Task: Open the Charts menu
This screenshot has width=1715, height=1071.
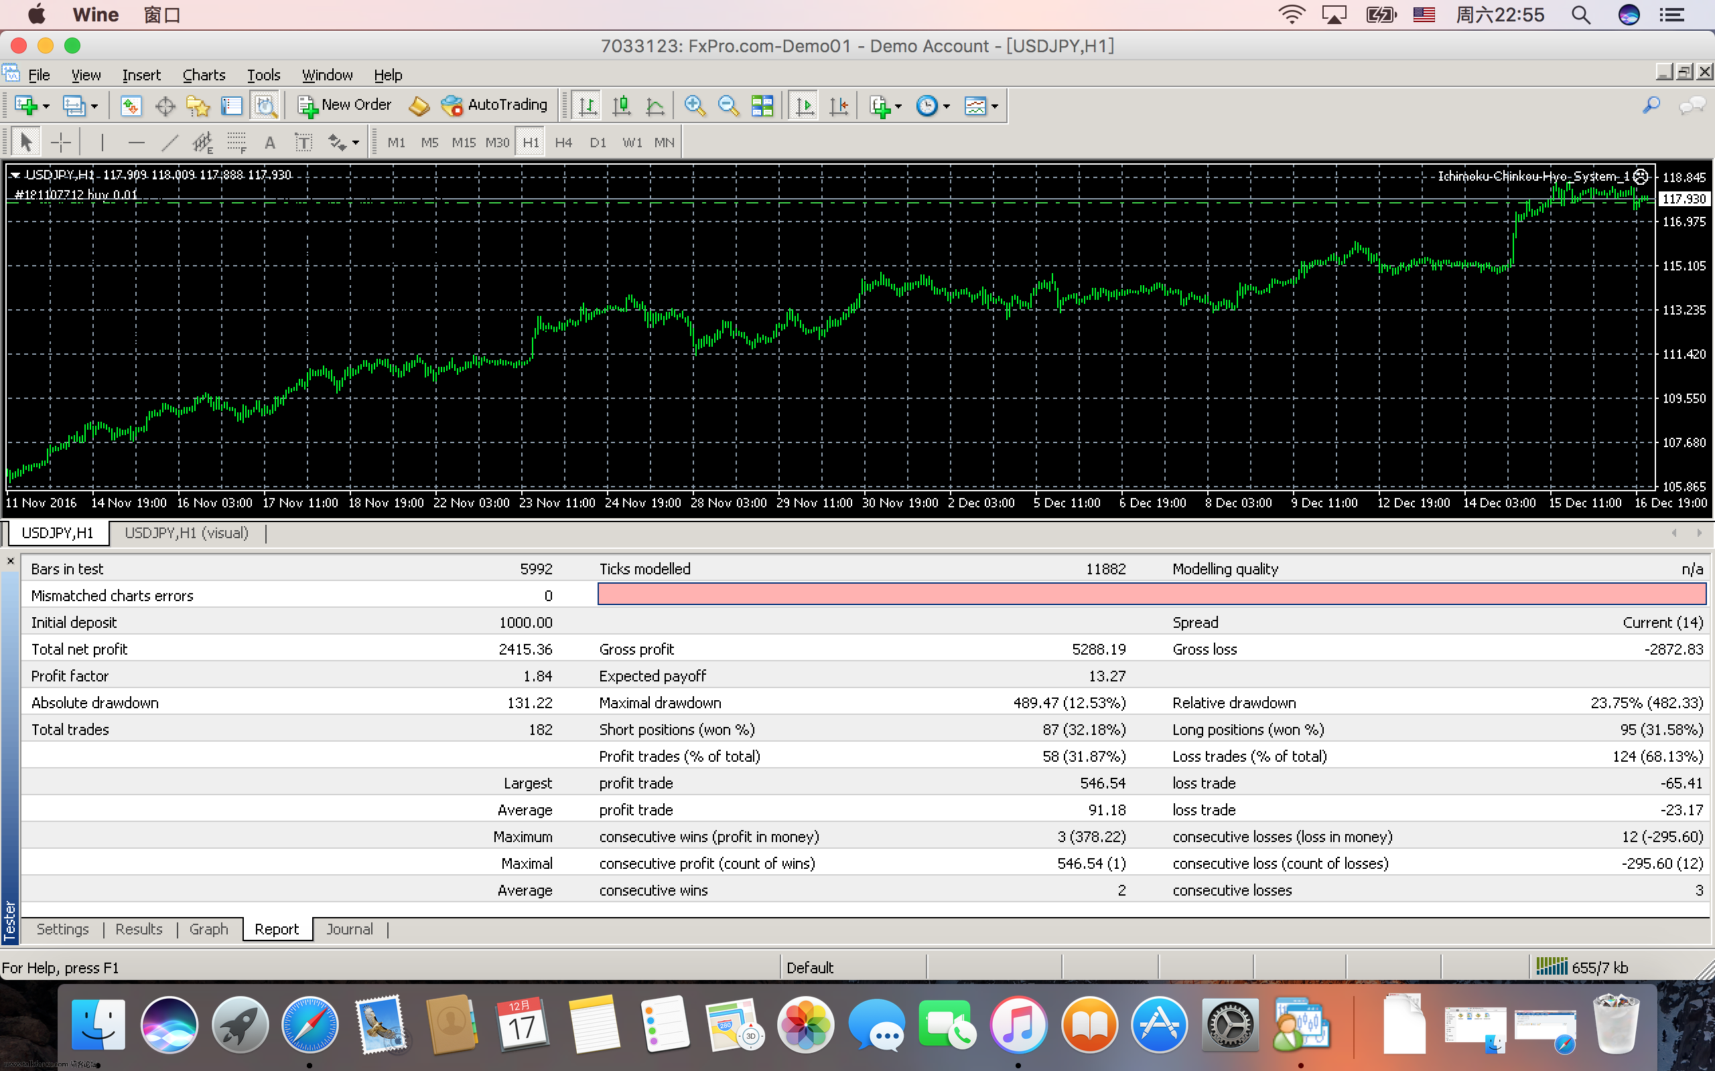Action: click(204, 74)
